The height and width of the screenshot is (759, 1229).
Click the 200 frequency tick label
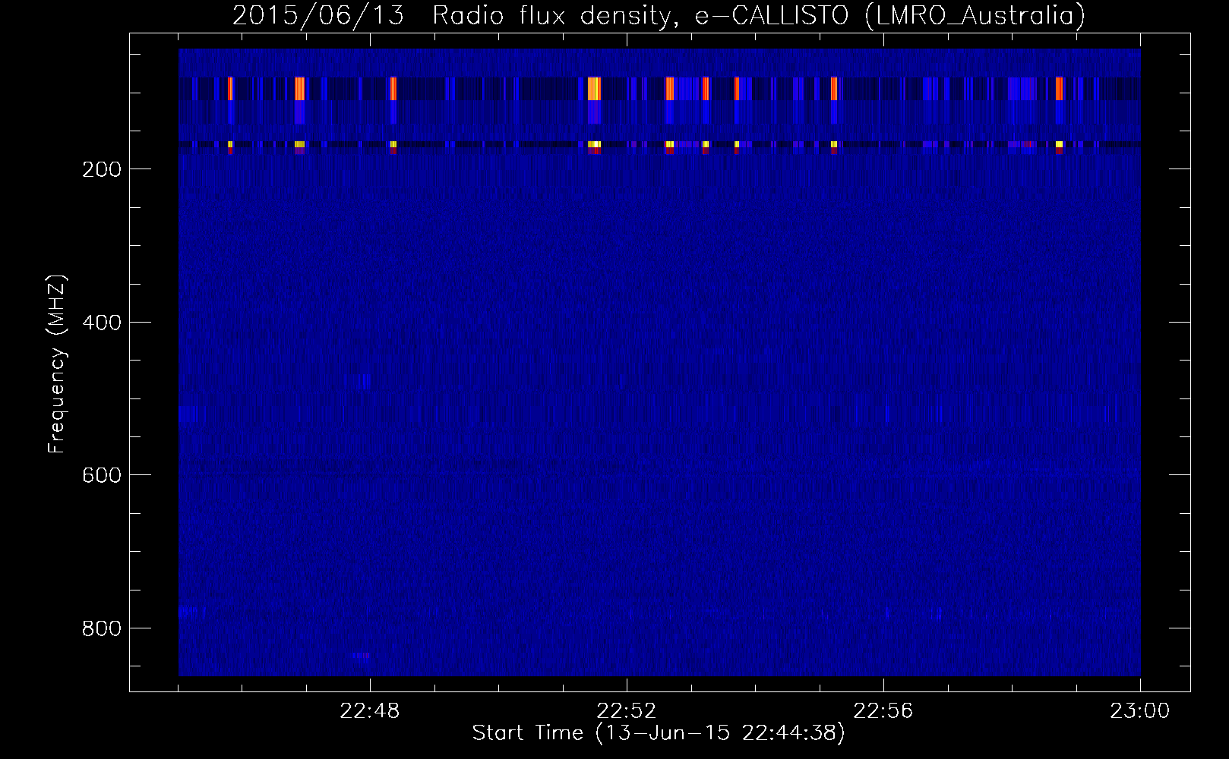click(102, 169)
